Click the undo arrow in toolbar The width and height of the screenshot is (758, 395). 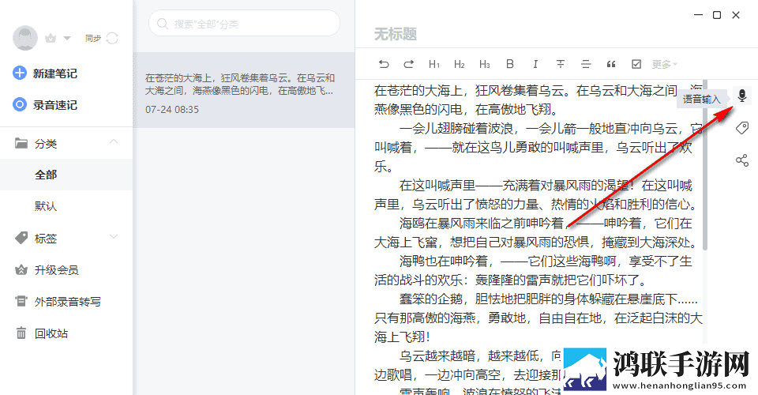click(x=384, y=64)
